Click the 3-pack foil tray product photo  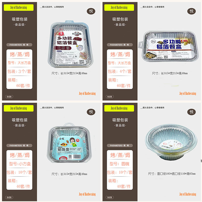pyautogui.click(x=70, y=44)
